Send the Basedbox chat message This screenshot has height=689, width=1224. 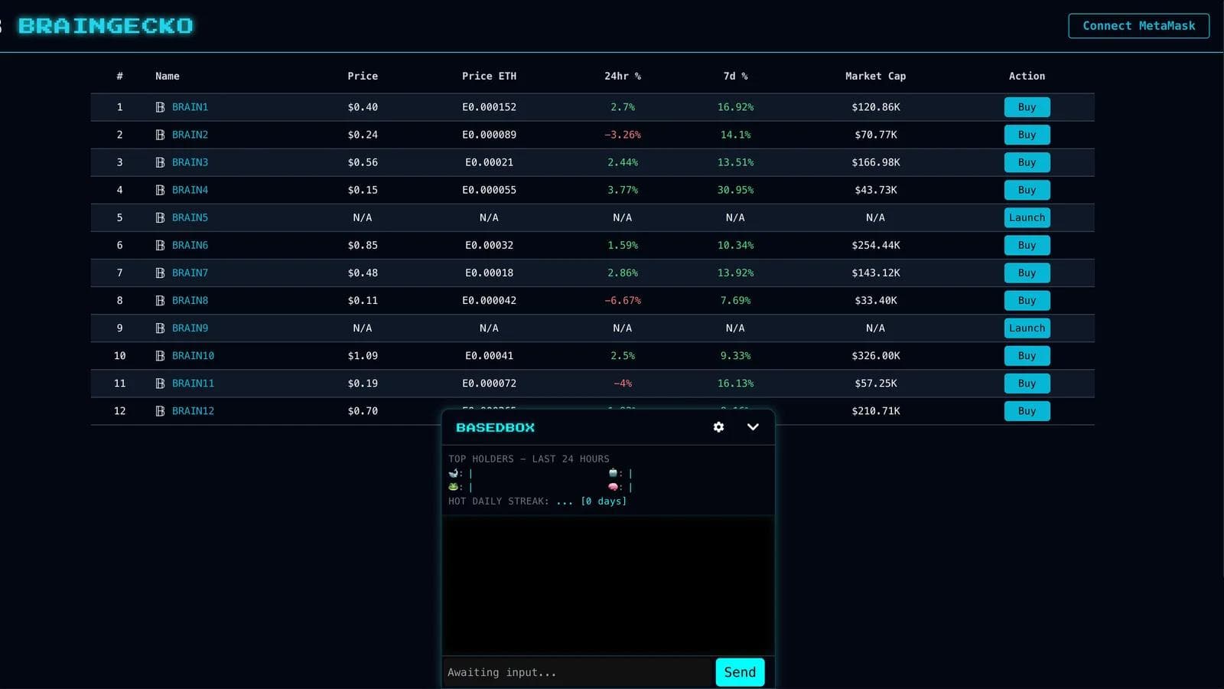click(x=740, y=672)
